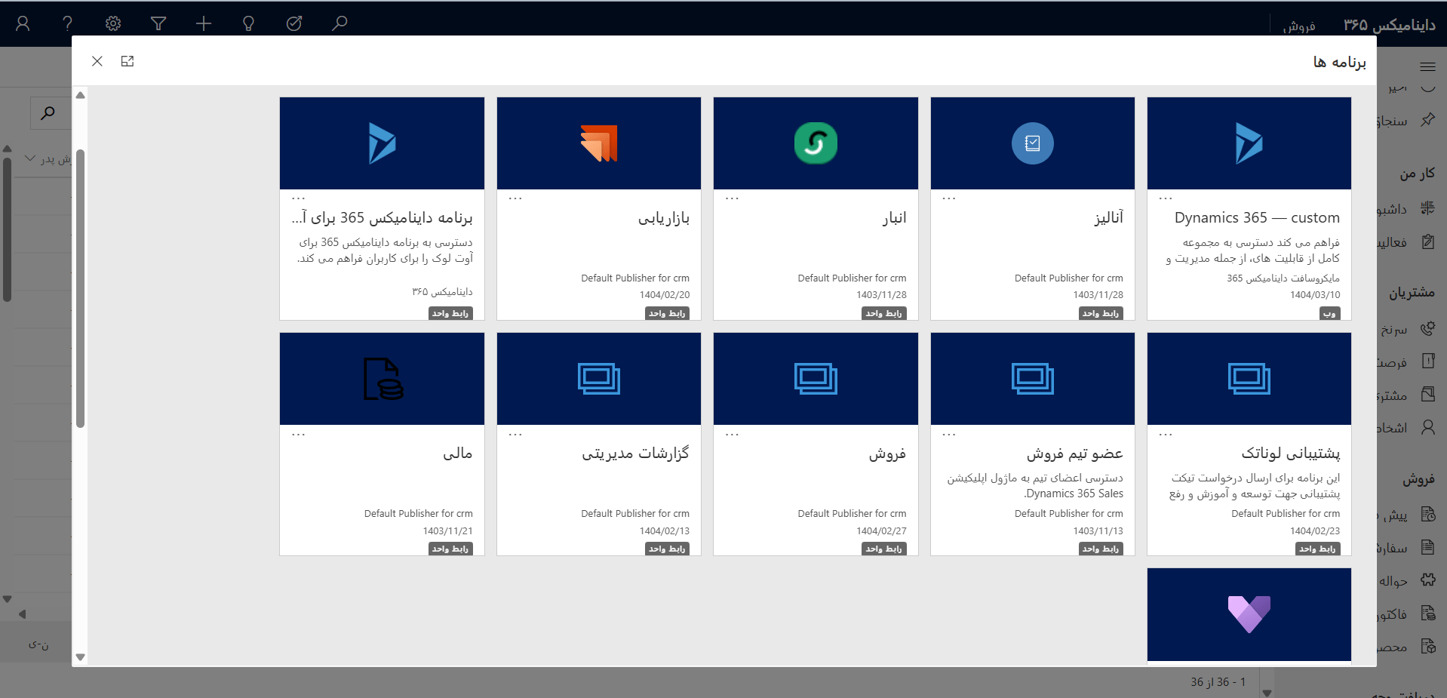Expand more options on بازاریابی tile
Screen dimensions: 1447x698
coord(515,198)
